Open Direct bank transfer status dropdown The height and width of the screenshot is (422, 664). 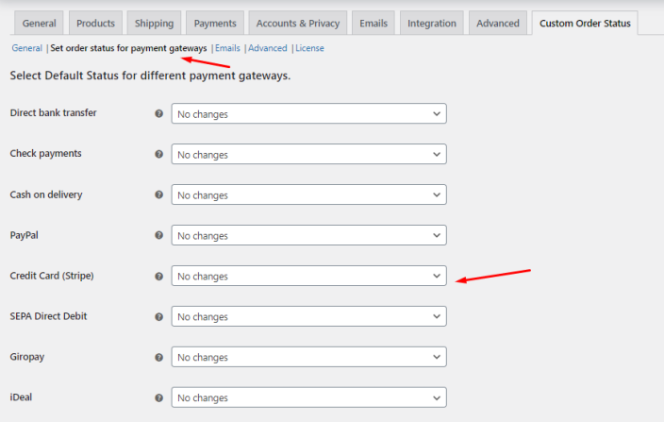(x=308, y=114)
